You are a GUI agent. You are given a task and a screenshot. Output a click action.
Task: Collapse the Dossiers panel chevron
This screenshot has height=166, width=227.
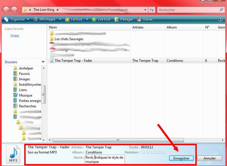pyautogui.click(x=43, y=62)
